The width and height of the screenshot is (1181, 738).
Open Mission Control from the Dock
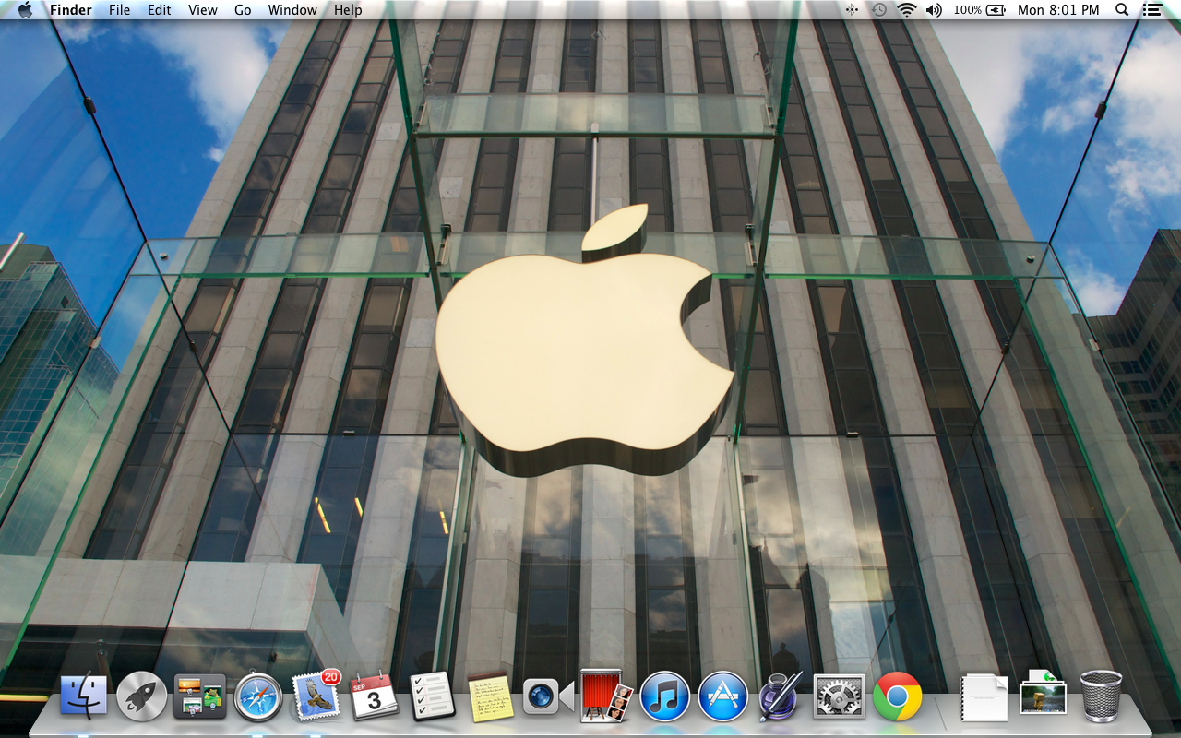pyautogui.click(x=199, y=696)
